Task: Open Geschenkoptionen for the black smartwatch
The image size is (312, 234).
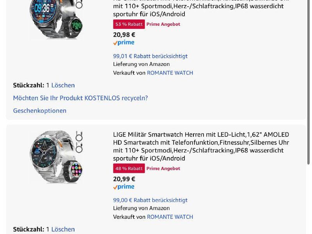Action: [40, 111]
